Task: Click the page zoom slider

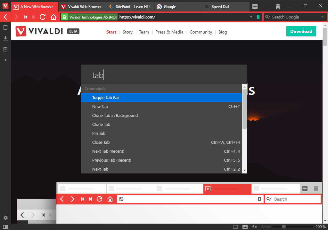Action: [283, 227]
